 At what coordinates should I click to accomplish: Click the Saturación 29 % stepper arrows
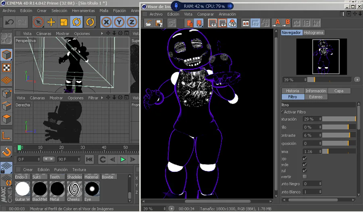(x=320, y=119)
